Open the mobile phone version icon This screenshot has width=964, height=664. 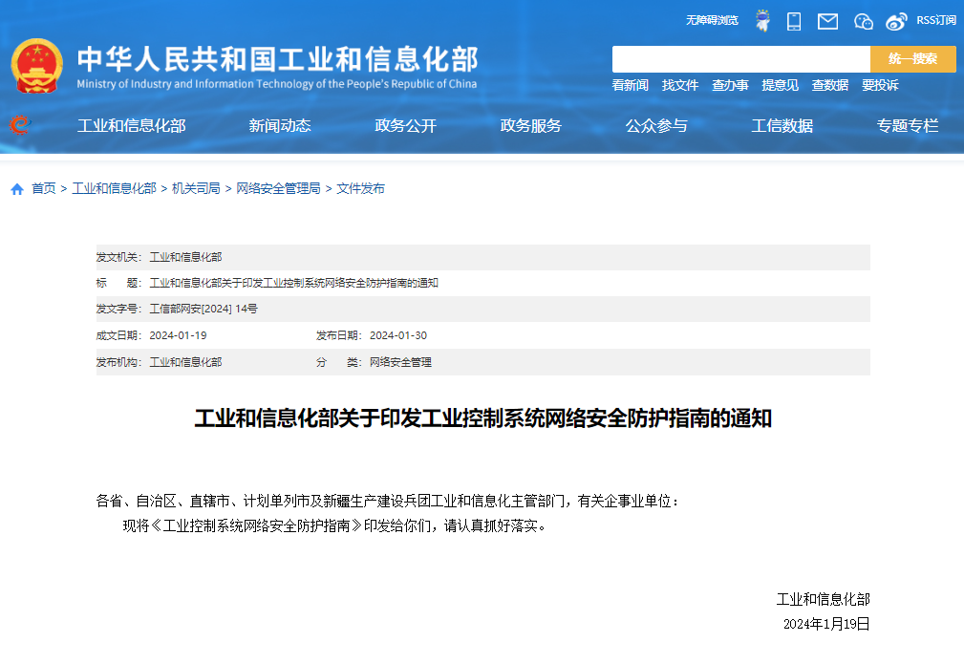(x=794, y=21)
